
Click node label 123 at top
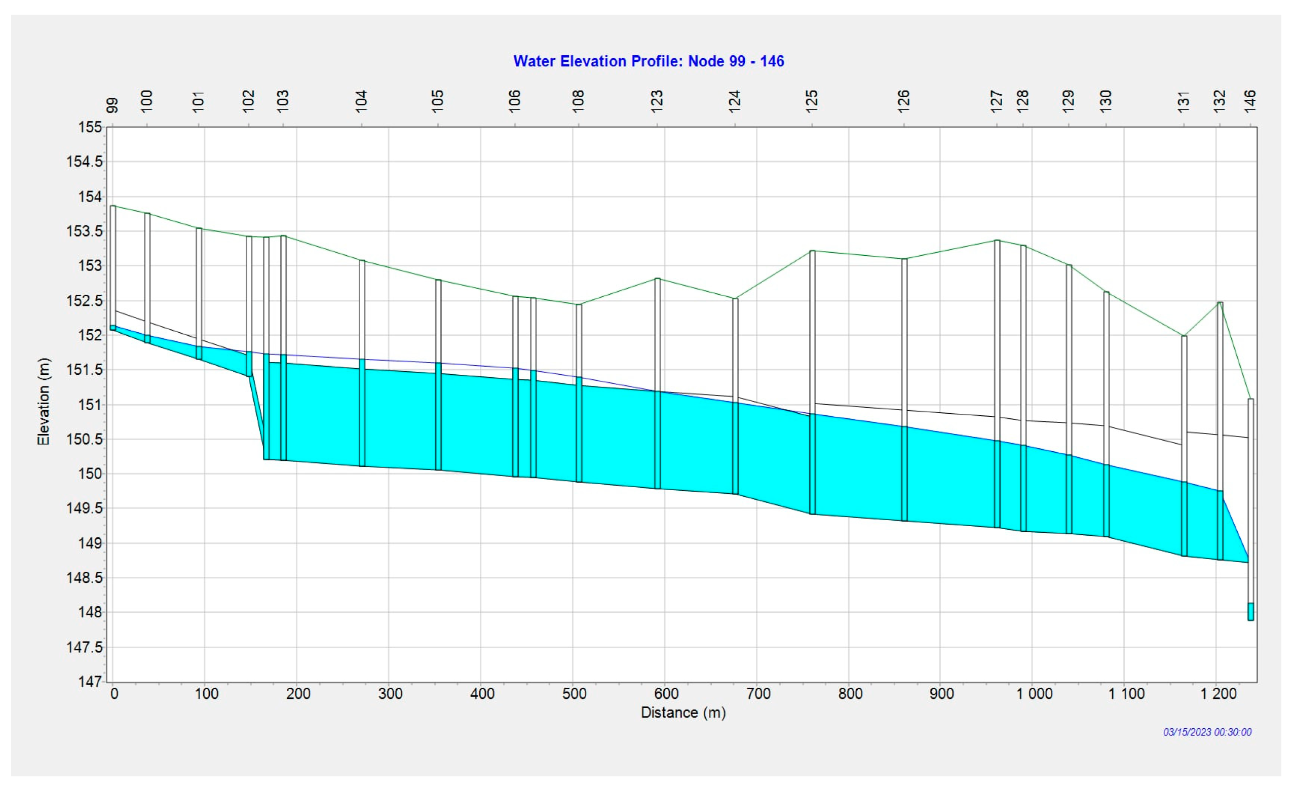click(x=657, y=101)
